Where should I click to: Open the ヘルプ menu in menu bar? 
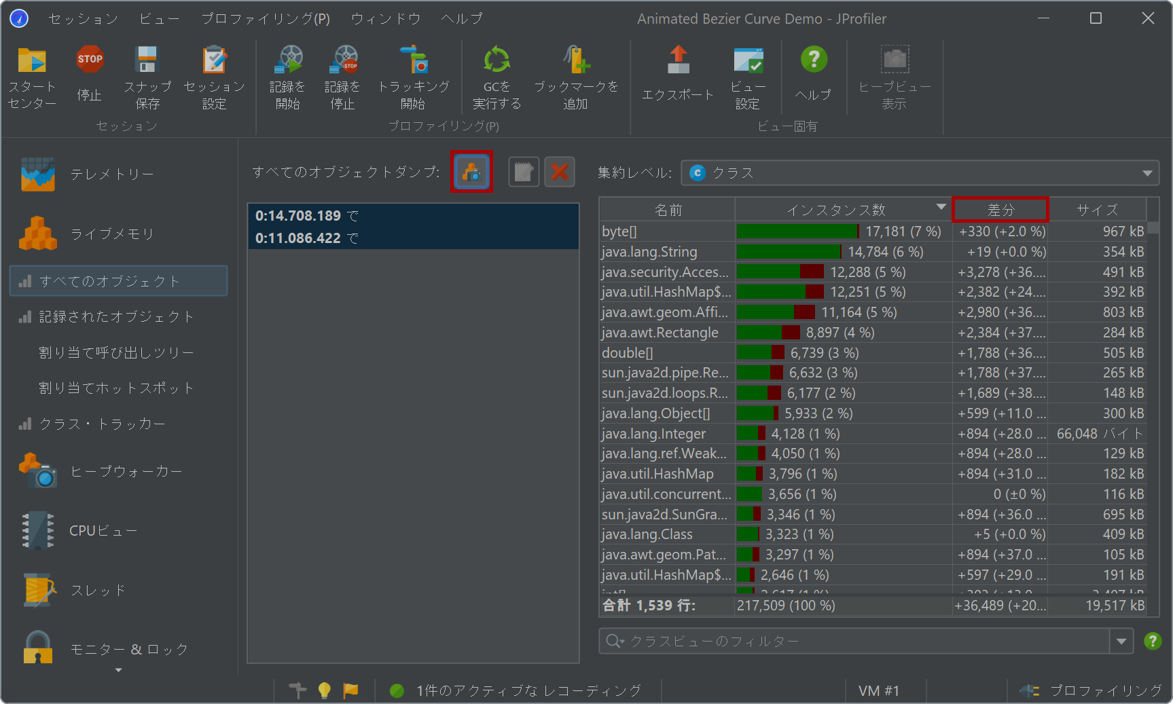tap(462, 19)
